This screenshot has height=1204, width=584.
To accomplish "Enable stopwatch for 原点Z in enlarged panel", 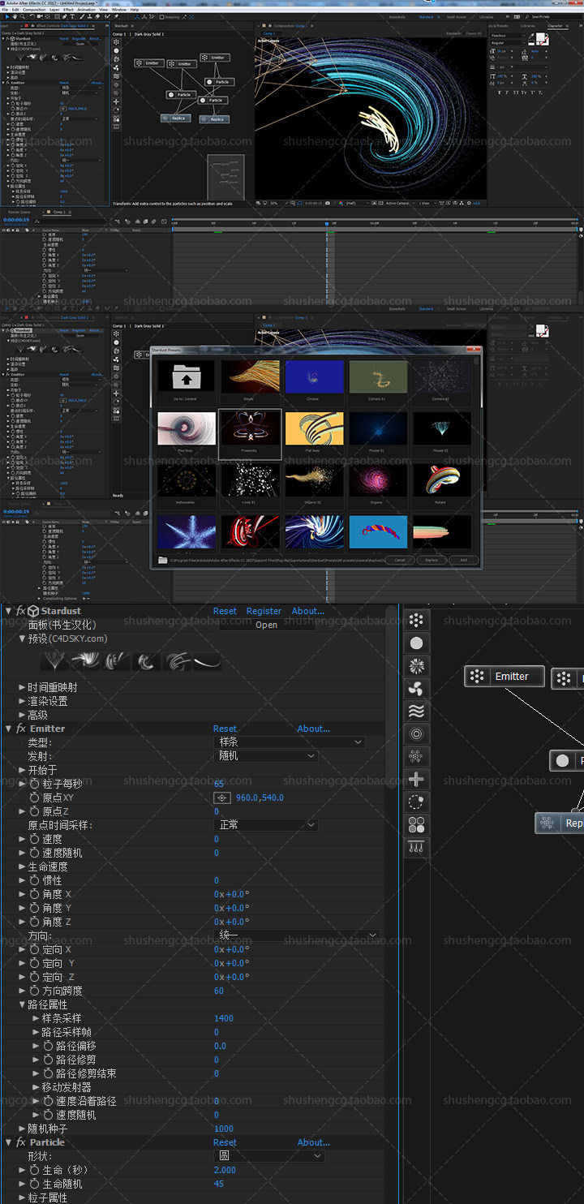I will pos(34,811).
